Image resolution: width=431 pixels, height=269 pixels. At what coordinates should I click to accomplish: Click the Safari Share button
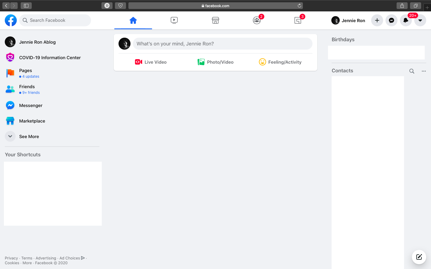(x=402, y=6)
